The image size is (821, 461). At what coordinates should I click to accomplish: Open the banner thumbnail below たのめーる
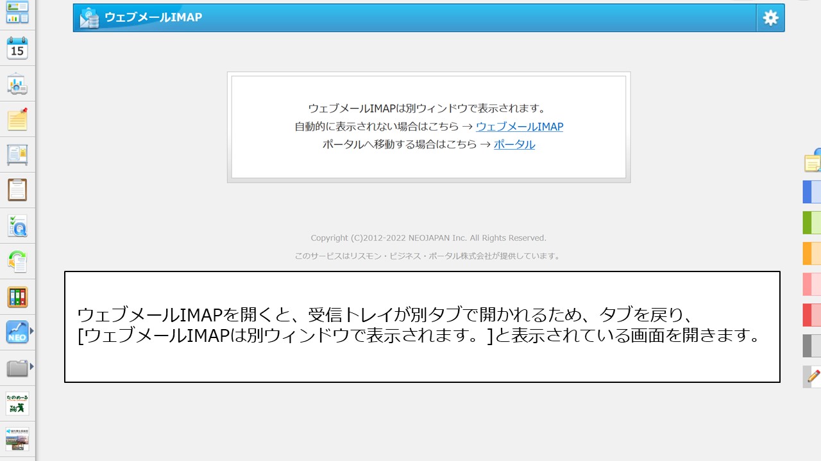click(x=17, y=439)
